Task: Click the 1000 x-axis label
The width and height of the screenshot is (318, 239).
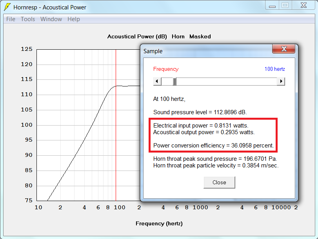Action: click(x=200, y=207)
